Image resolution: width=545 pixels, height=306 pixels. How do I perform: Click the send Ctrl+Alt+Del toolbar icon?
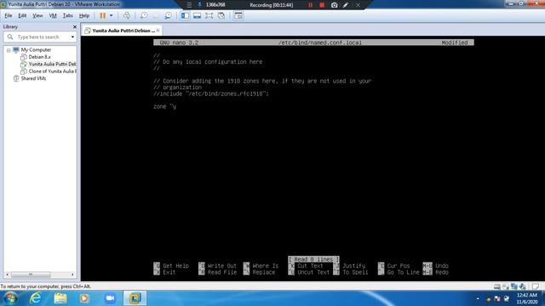pos(127,15)
